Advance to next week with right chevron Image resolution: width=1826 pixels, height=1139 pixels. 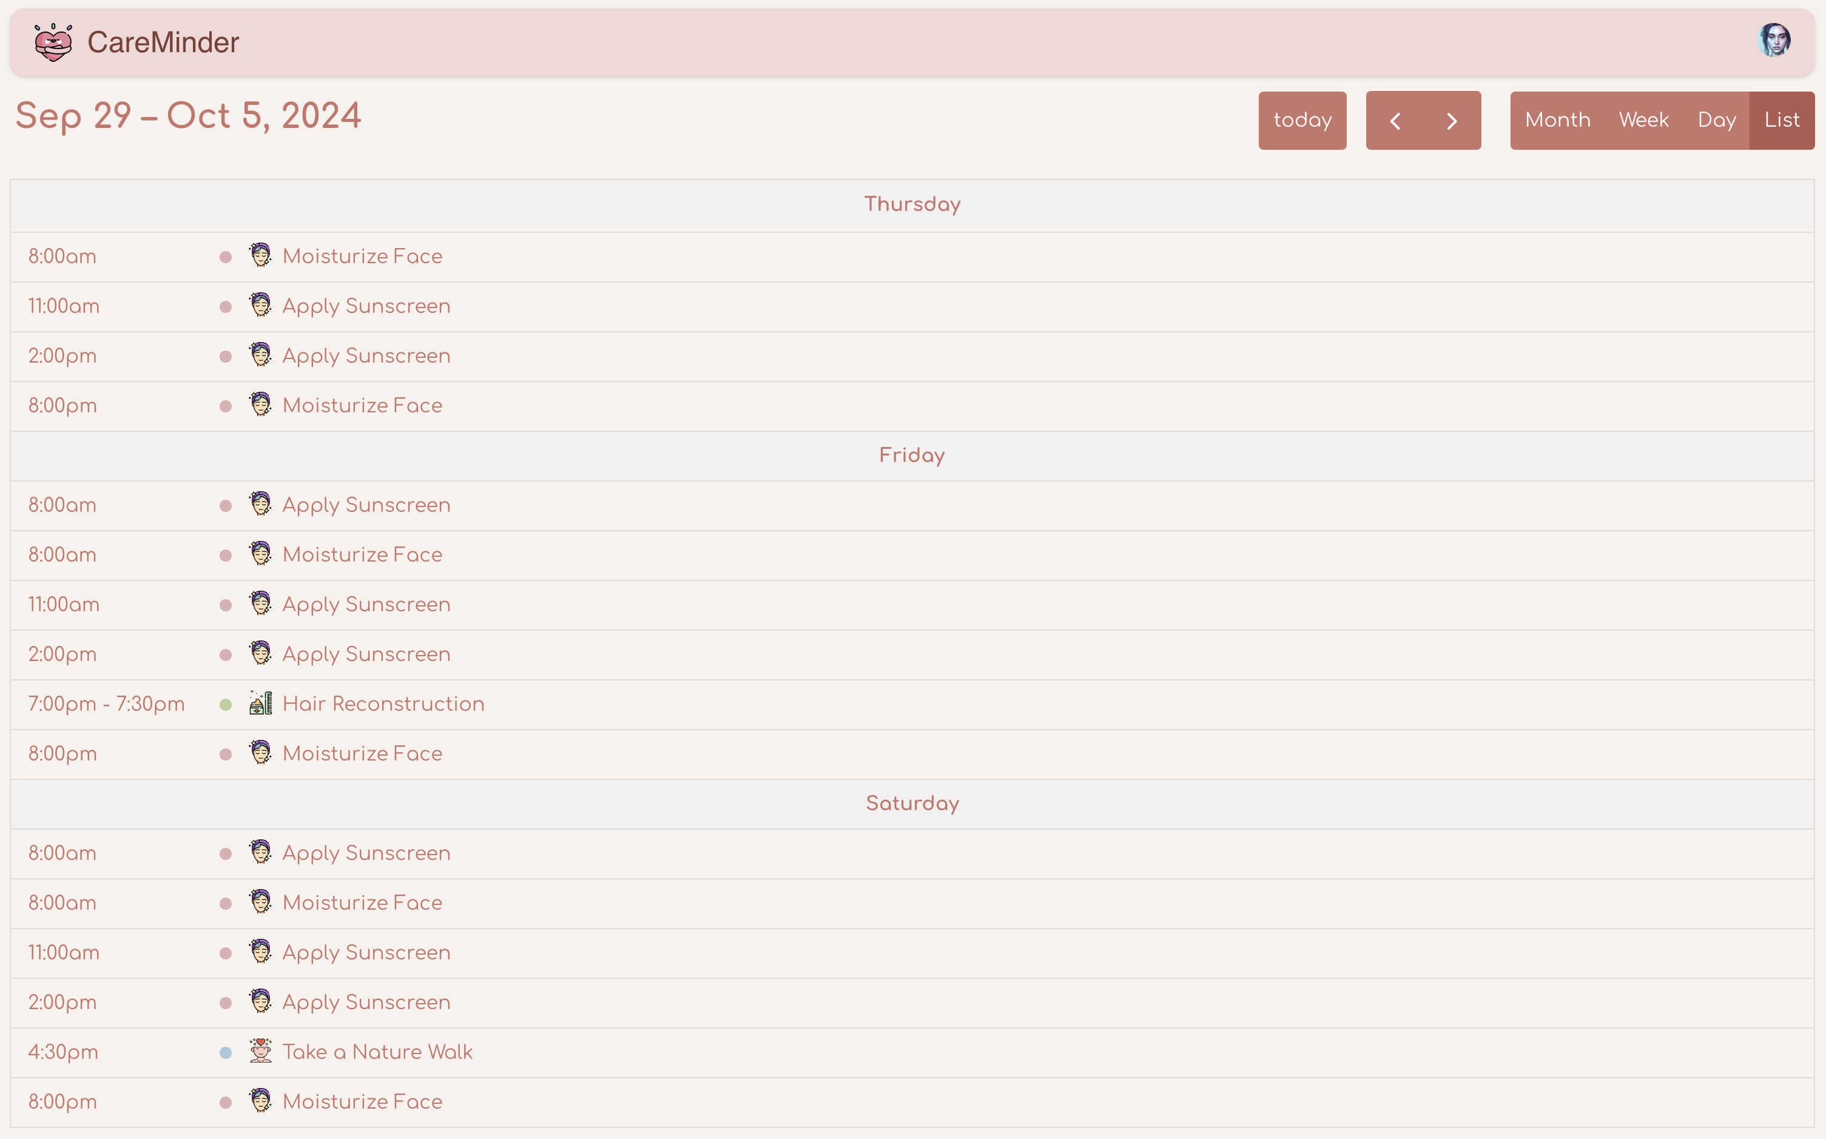tap(1452, 121)
